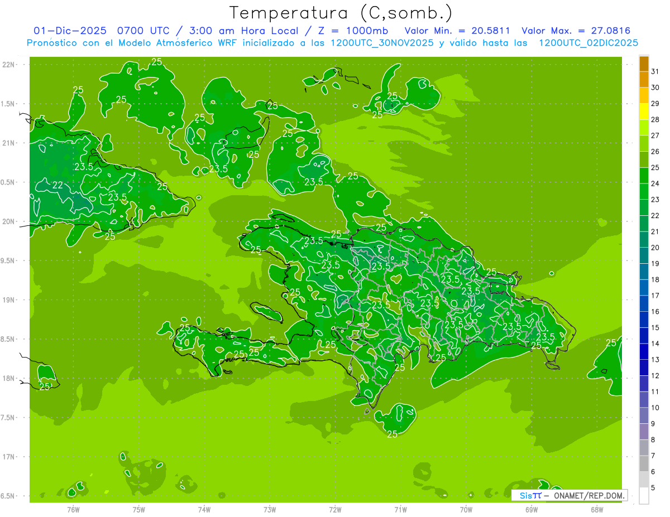Click the legend value '8'
670x517 pixels.
click(x=653, y=440)
